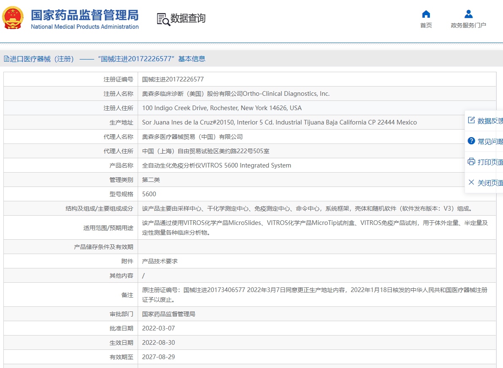Click the 代理人住所 row label
This screenshot has height=368, width=503.
pos(118,151)
